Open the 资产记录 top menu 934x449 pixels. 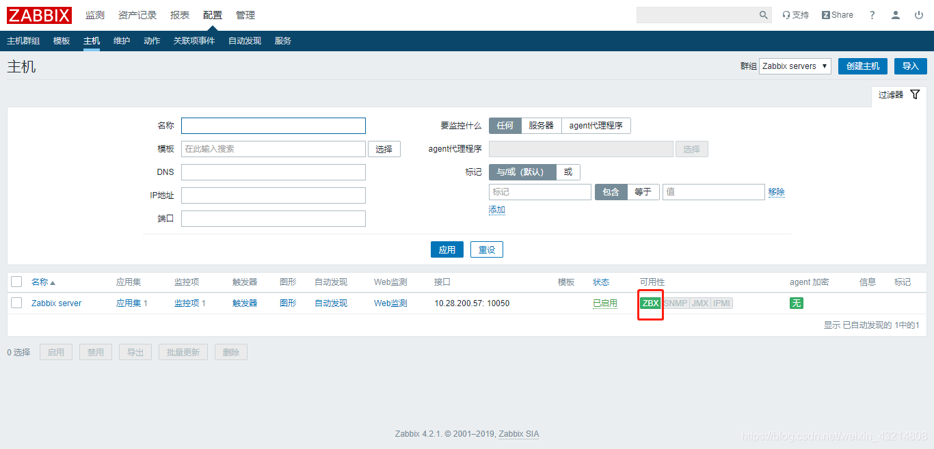137,15
